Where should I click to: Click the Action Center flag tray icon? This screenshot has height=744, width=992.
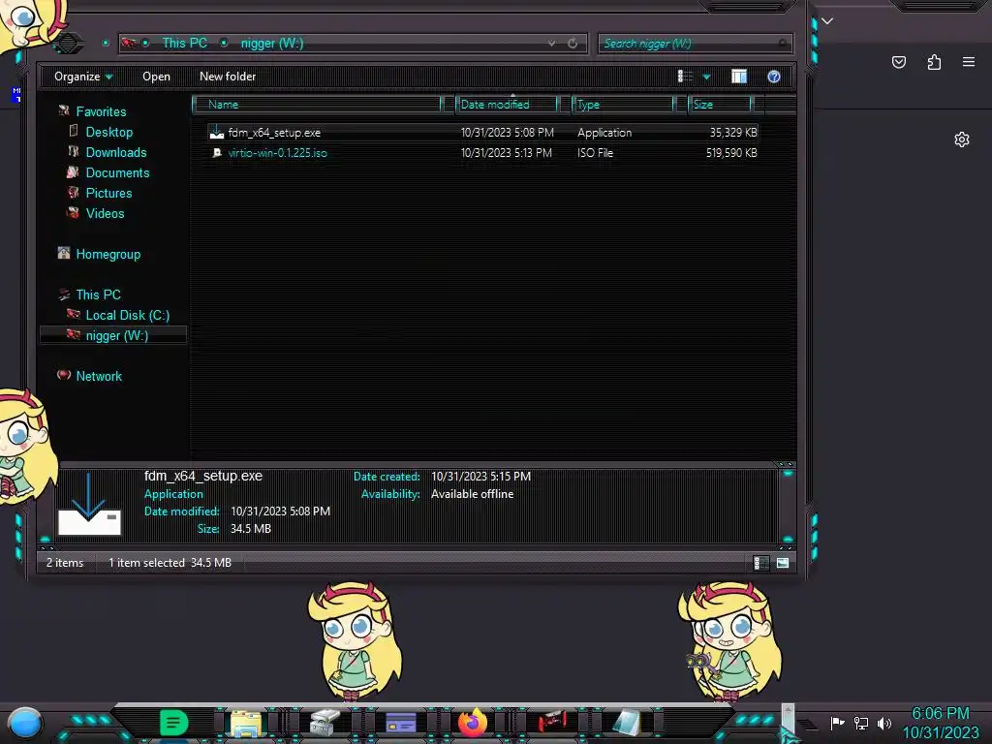(837, 723)
